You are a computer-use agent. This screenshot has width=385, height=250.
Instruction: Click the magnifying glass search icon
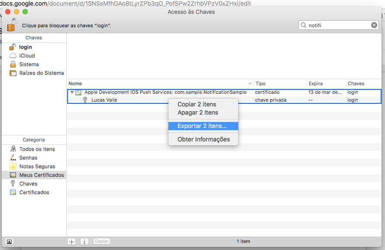point(304,25)
